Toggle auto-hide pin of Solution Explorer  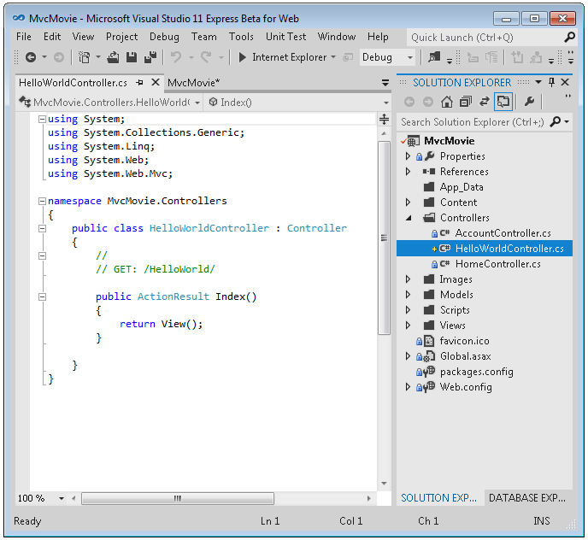coord(551,82)
